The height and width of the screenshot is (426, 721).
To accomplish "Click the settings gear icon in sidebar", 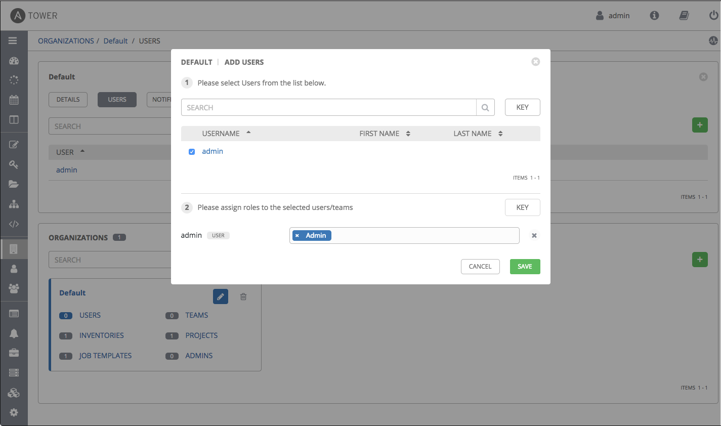I will click(14, 412).
